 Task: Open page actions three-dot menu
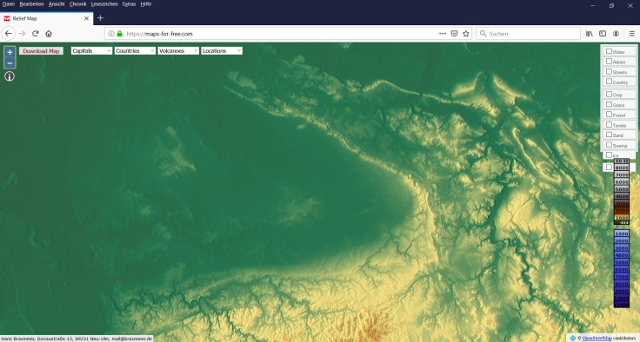point(443,34)
